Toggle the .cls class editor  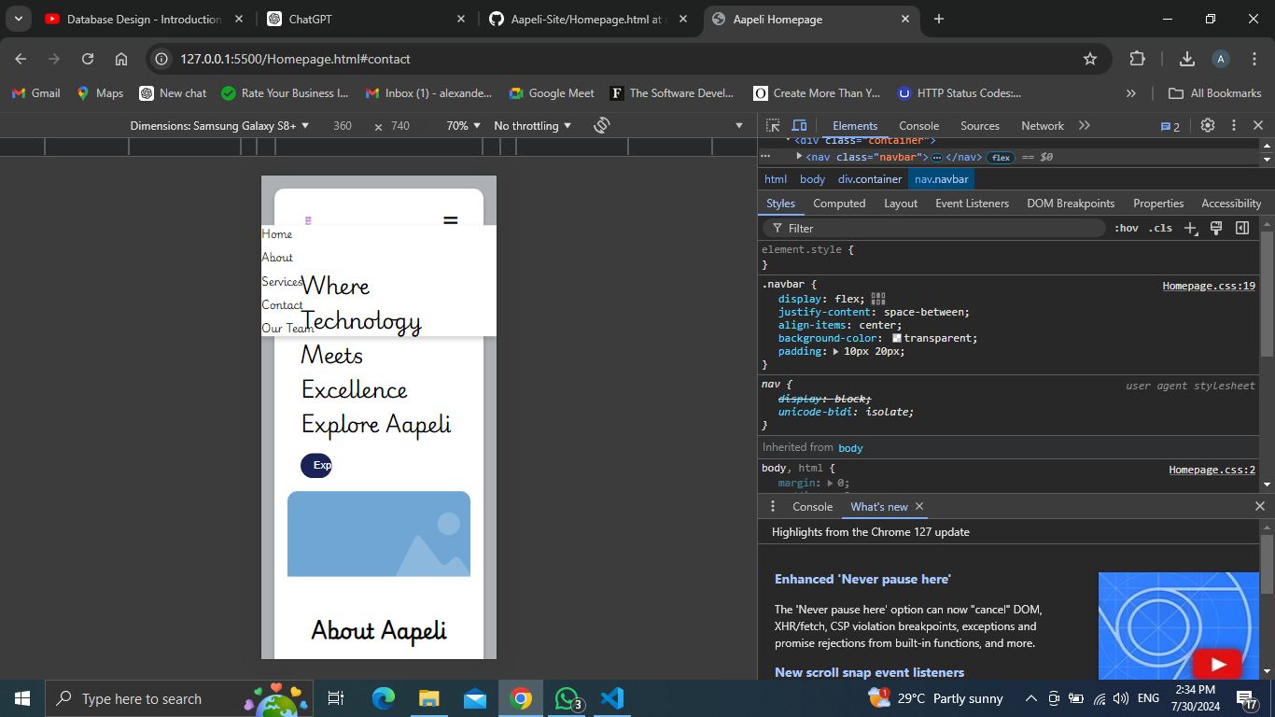(x=1160, y=229)
